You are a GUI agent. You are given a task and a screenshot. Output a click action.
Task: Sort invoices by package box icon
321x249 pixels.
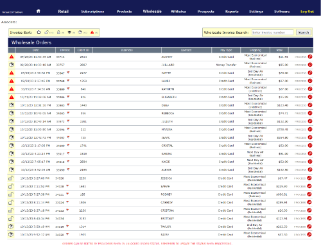(80, 32)
